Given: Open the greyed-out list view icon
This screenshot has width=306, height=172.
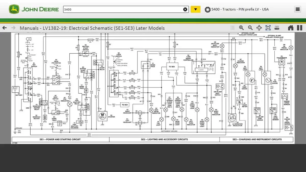Looking at the screenshot, I should [x=233, y=28].
